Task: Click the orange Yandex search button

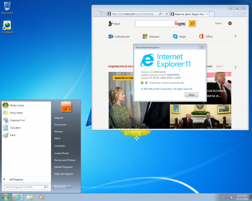Action: pos(192,24)
